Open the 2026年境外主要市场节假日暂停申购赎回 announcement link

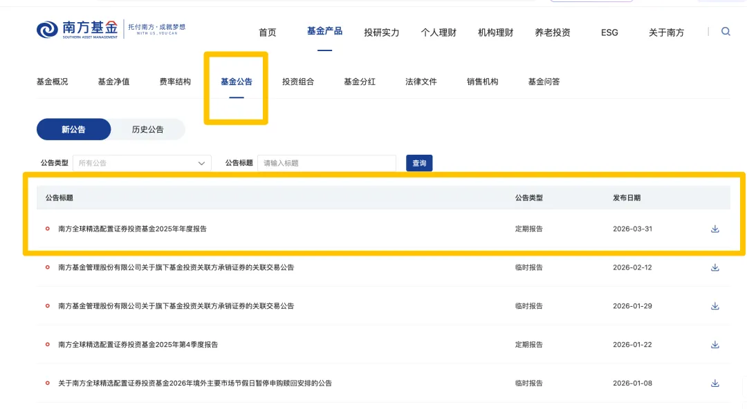click(x=195, y=383)
